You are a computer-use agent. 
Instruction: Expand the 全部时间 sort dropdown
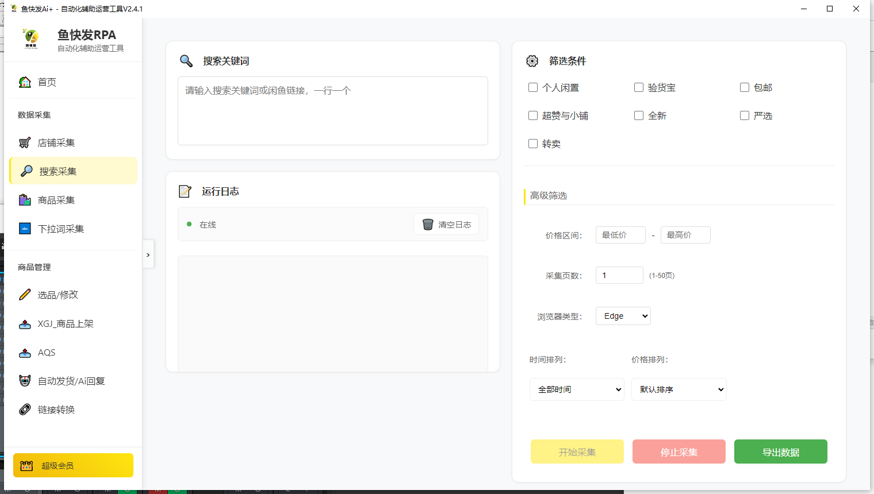coord(577,389)
